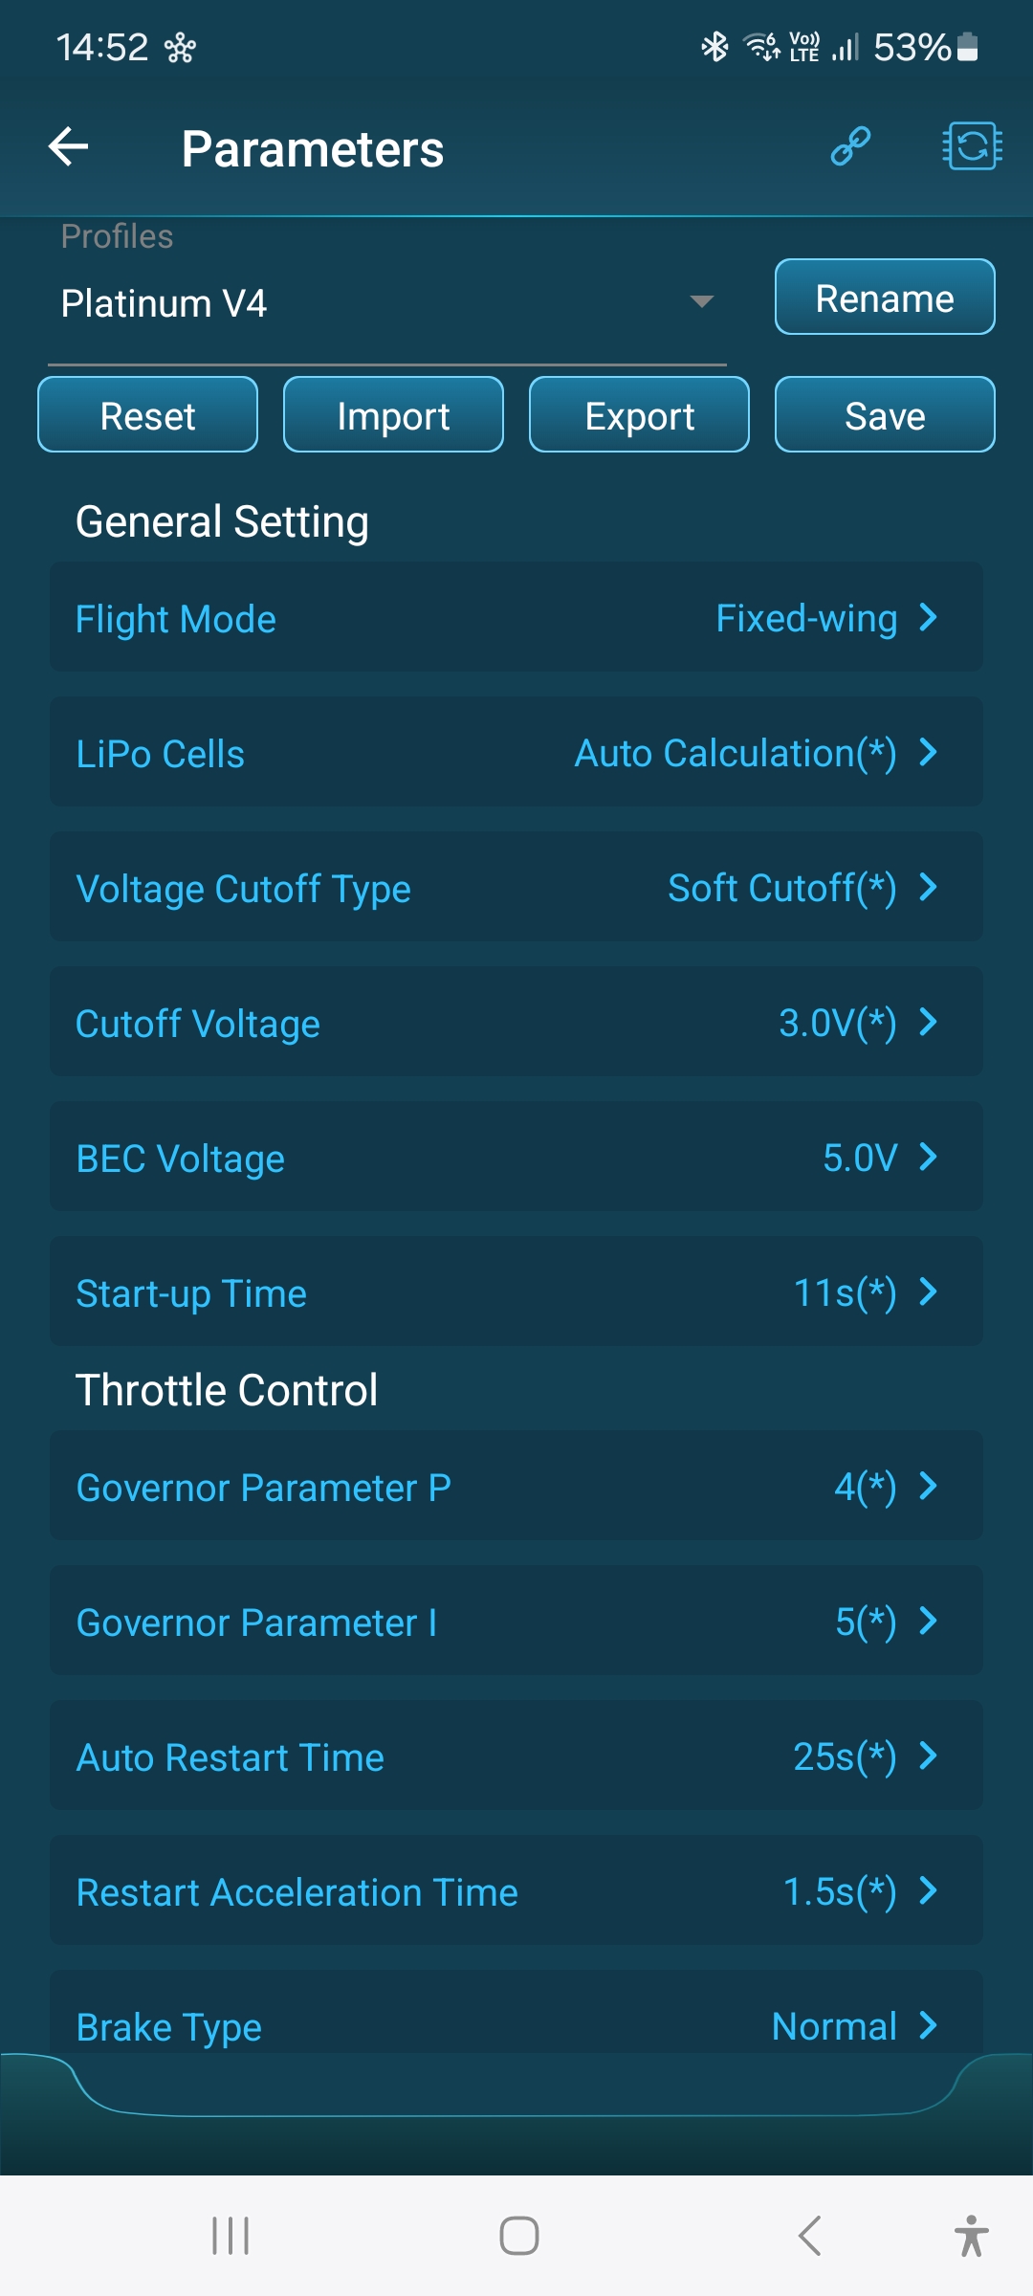This screenshot has height=2296, width=1033.
Task: Tap the ESC chip refresh icon
Action: click(972, 146)
